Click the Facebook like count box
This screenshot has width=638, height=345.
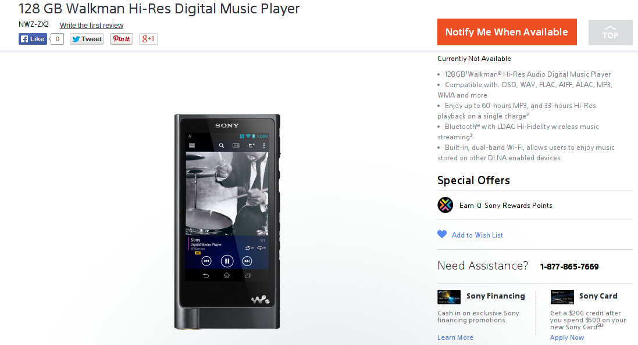[x=58, y=39]
